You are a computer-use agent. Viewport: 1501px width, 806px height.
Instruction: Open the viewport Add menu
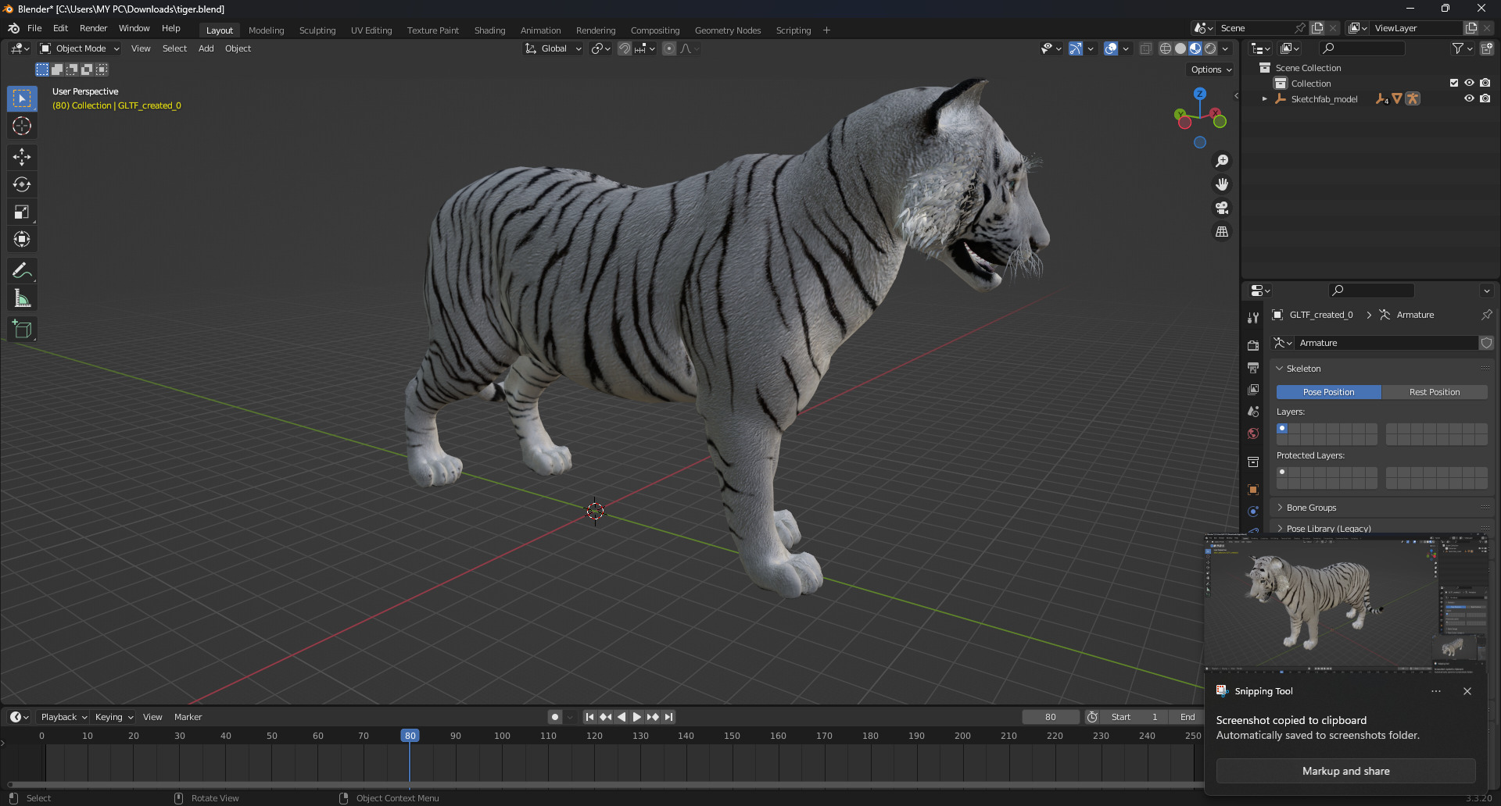pos(206,48)
